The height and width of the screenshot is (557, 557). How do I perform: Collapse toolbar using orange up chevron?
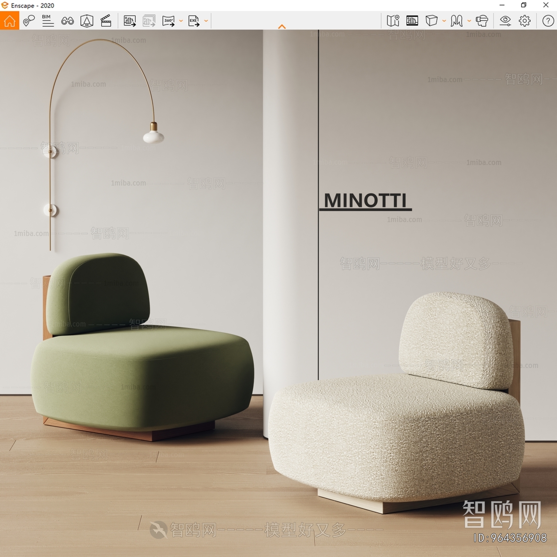(x=282, y=27)
